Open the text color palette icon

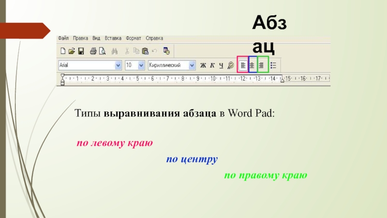tap(231, 65)
